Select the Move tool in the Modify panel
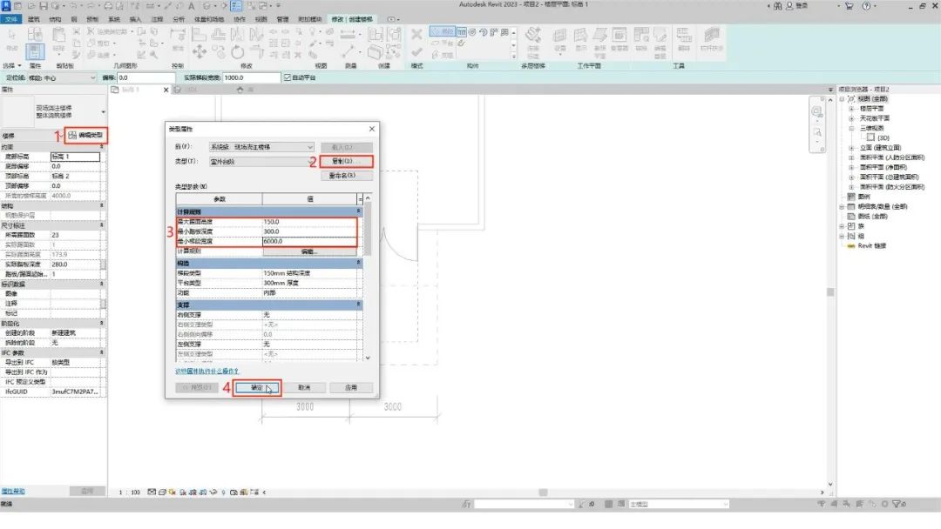 (200, 52)
